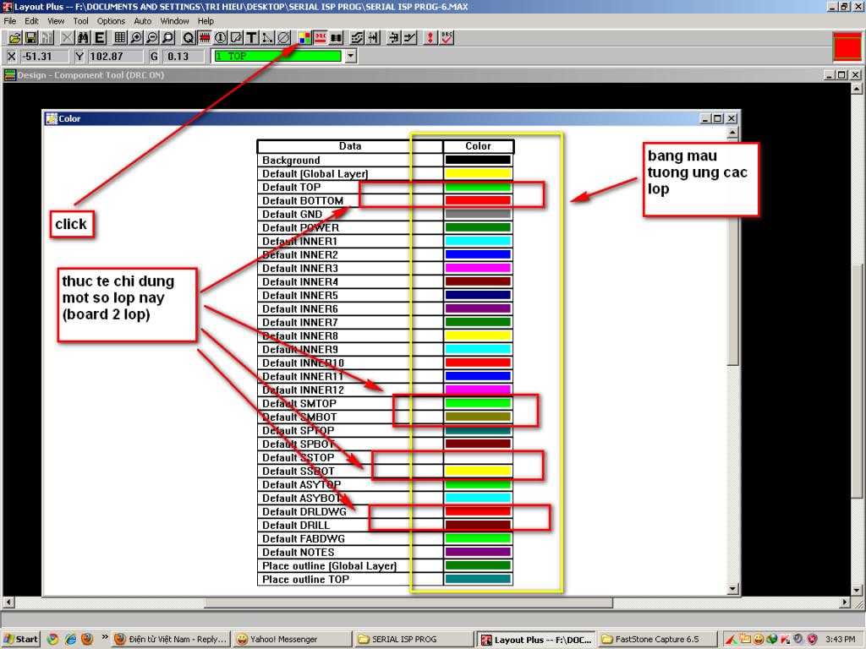Click the Default BOTTOM red color swatch
This screenshot has height=649, width=866.
pyautogui.click(x=478, y=200)
